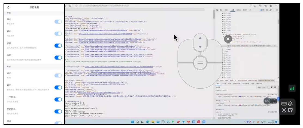The height and width of the screenshot is (128, 303).
Task: Click circled X in floating toolbar
Action: tap(284, 110)
